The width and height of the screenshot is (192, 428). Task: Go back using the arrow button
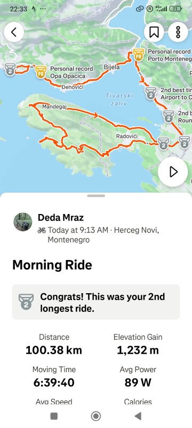click(x=14, y=32)
